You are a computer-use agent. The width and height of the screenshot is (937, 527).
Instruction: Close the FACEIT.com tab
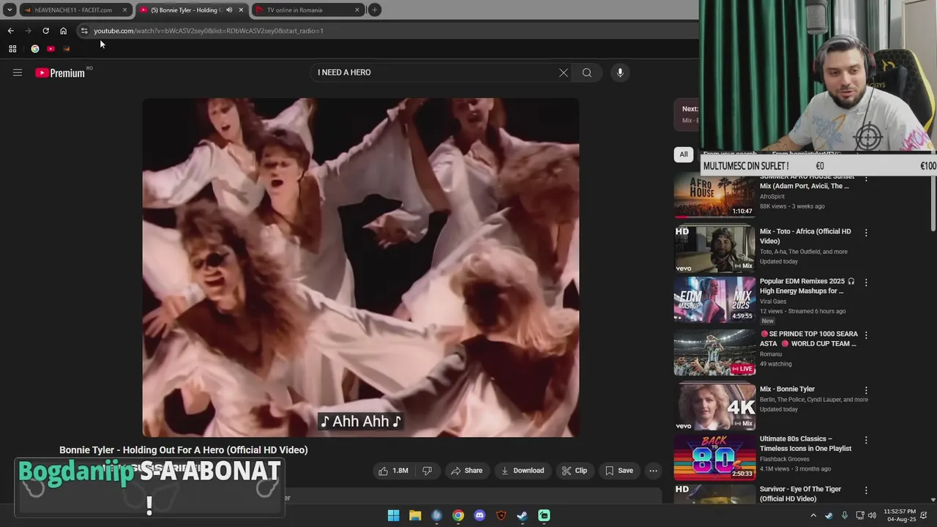click(124, 10)
